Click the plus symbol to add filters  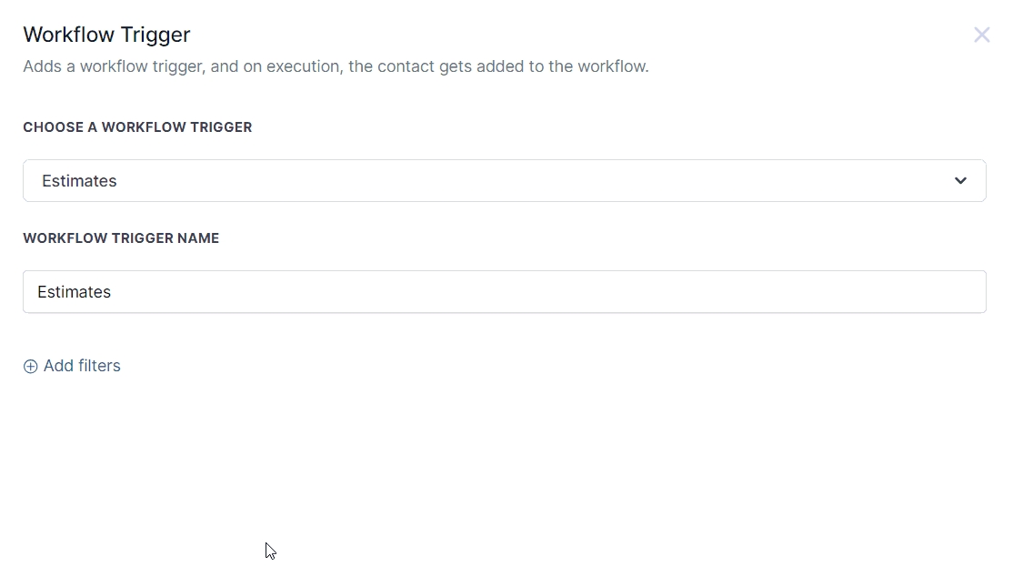point(30,367)
